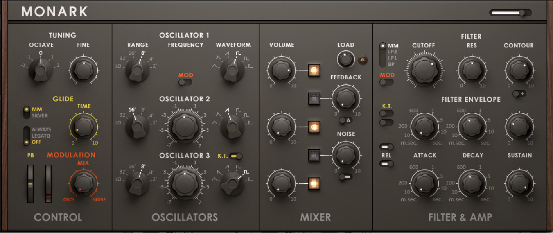Click the Octave tuning knob

click(41, 70)
